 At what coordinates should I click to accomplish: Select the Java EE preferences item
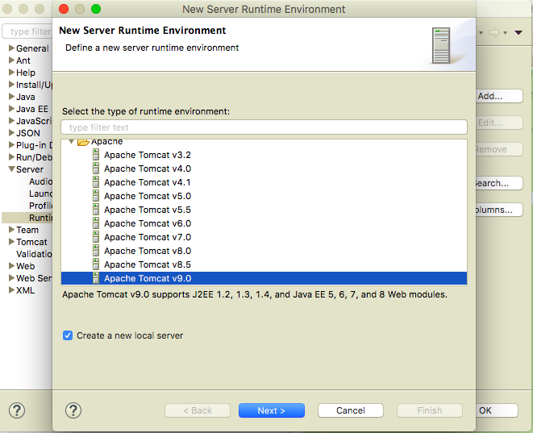(32, 109)
